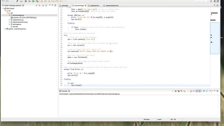Viewport: 224px width, 126px height.
Task: Click the '59 : 26' cursor position
Action: (x=173, y=119)
